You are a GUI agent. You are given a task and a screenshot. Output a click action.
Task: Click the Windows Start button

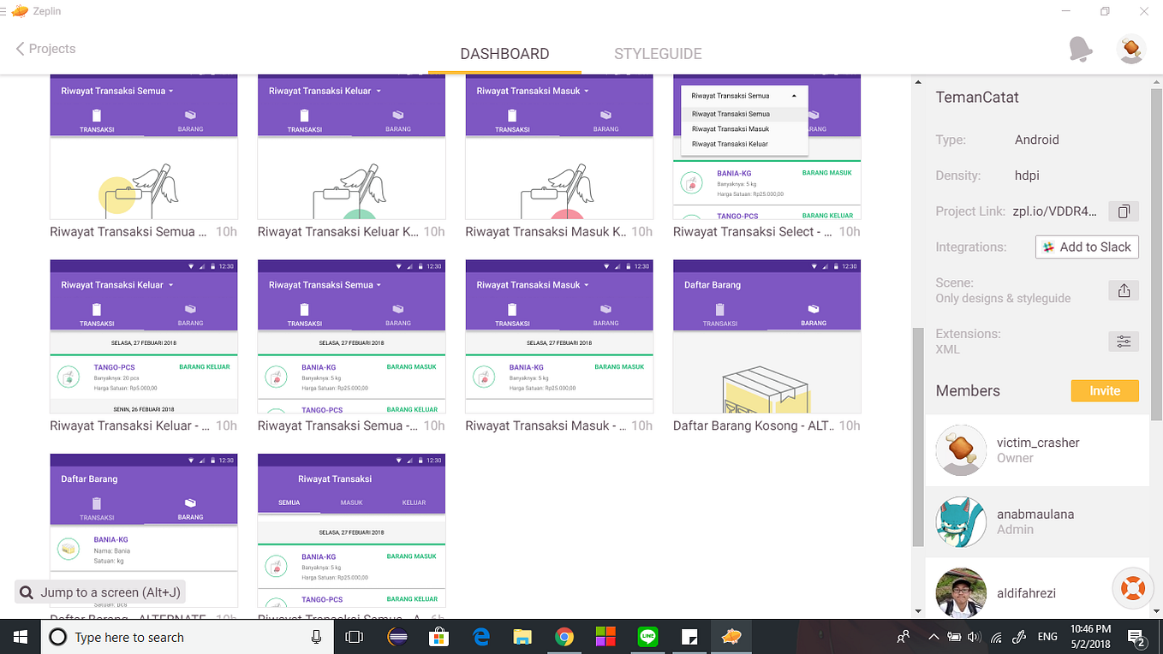click(x=19, y=637)
